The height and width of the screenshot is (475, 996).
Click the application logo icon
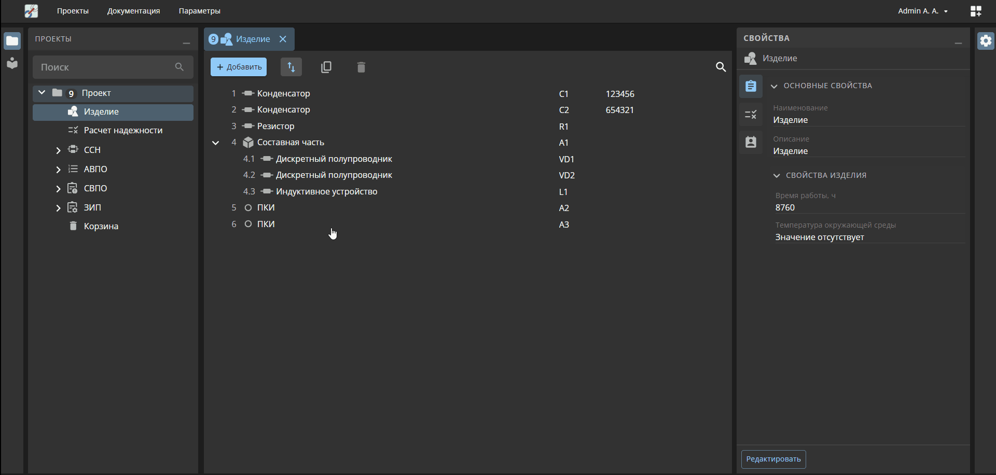click(31, 11)
